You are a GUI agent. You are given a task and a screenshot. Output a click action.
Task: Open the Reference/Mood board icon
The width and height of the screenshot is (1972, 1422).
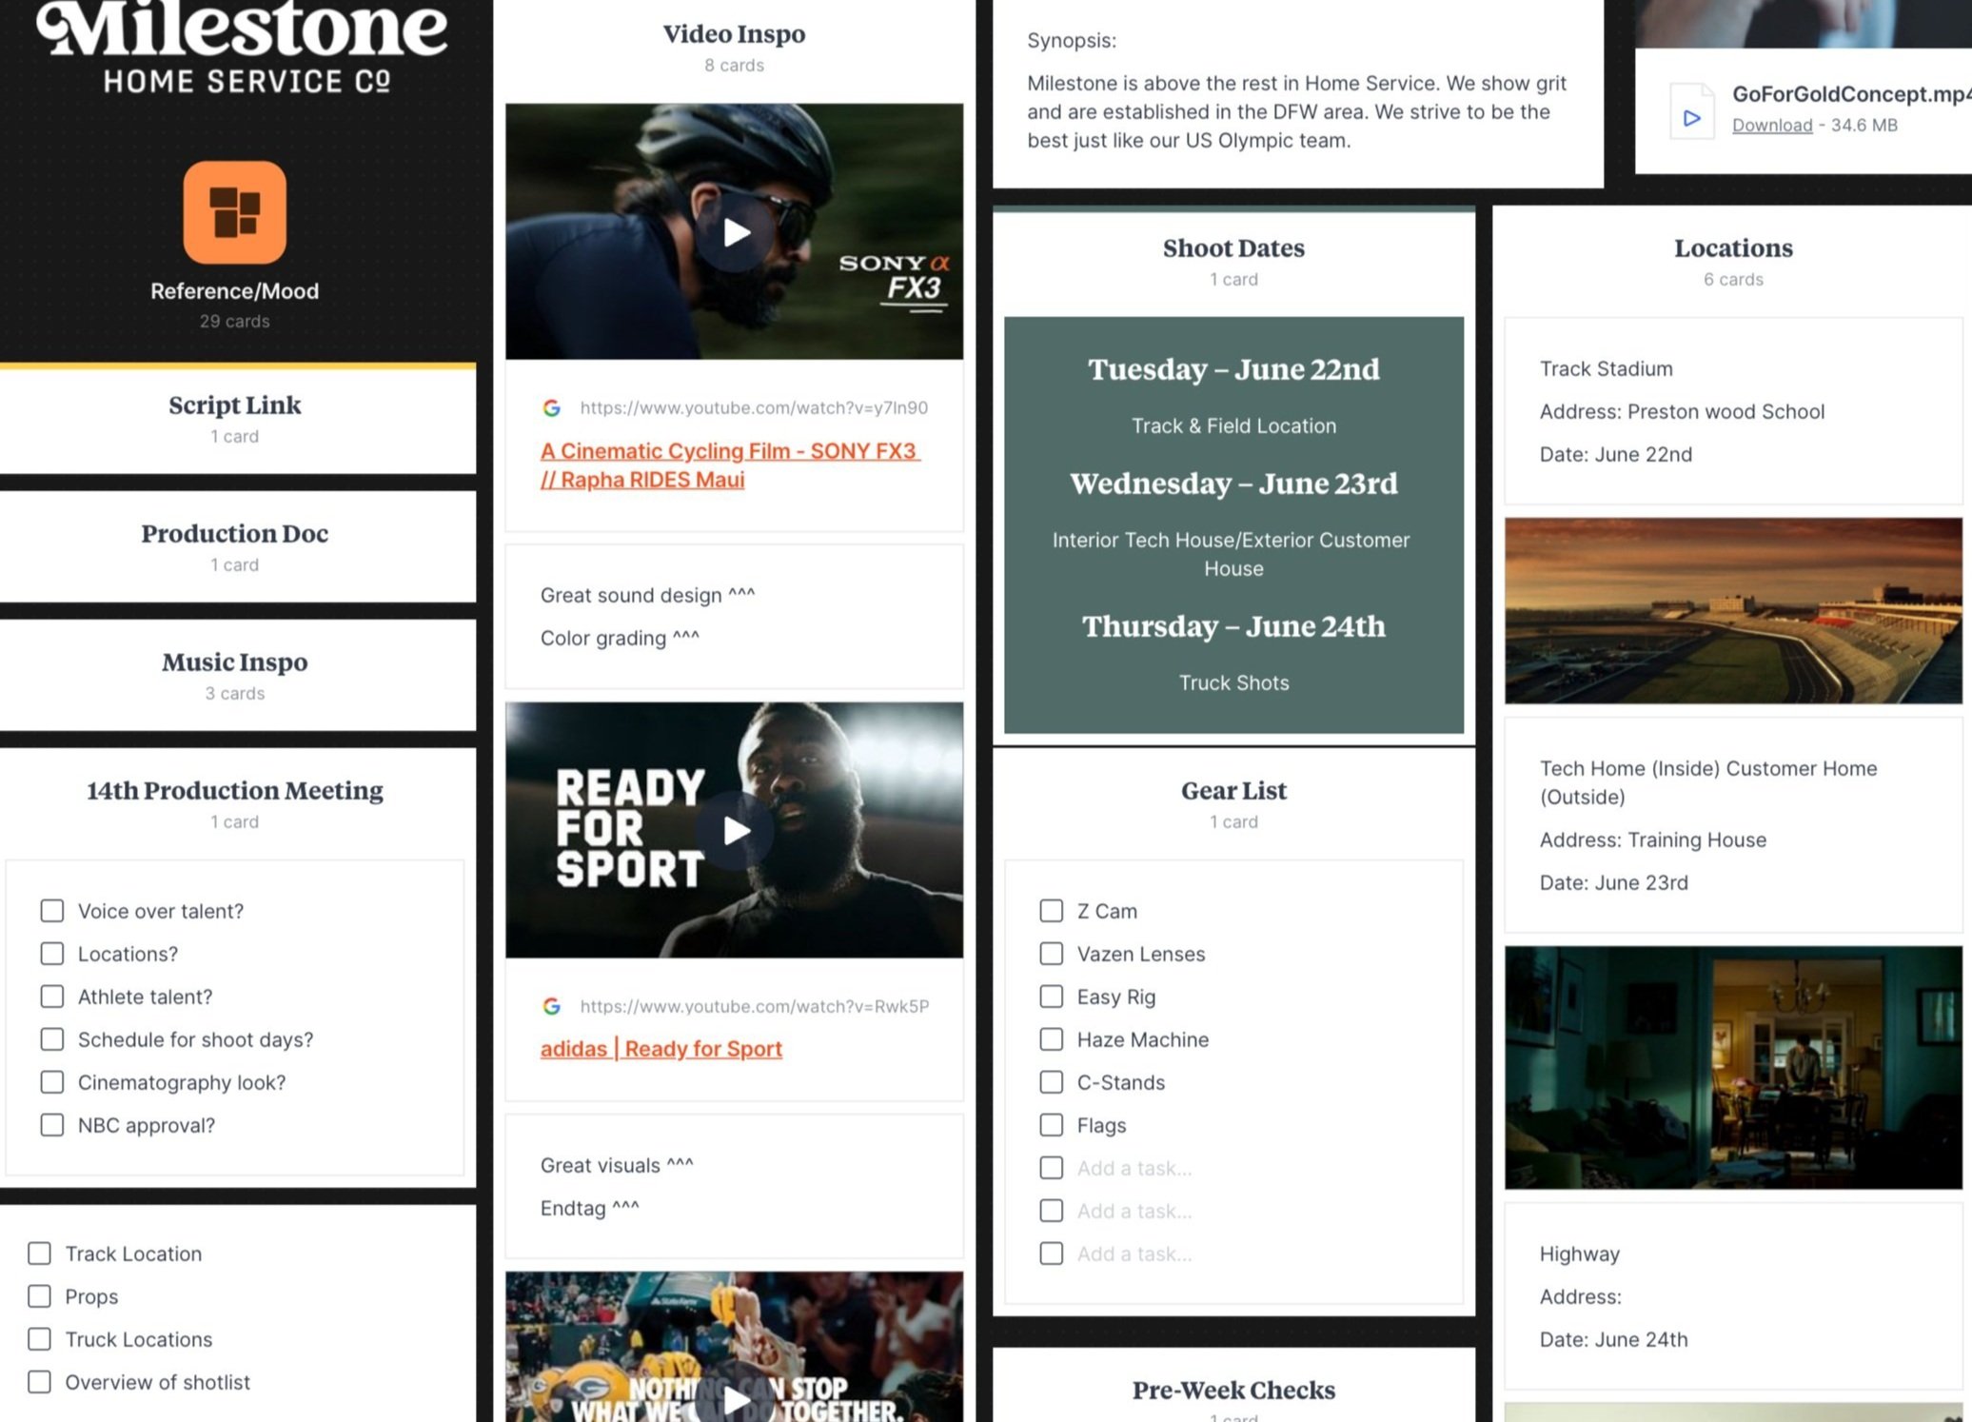(234, 212)
